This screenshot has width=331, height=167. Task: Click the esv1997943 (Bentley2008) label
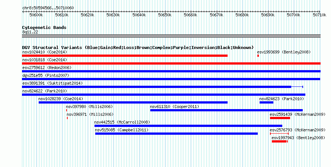[298, 138]
